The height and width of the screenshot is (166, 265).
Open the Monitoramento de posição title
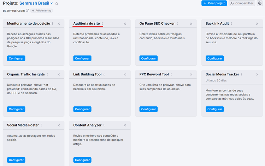pos(29,23)
